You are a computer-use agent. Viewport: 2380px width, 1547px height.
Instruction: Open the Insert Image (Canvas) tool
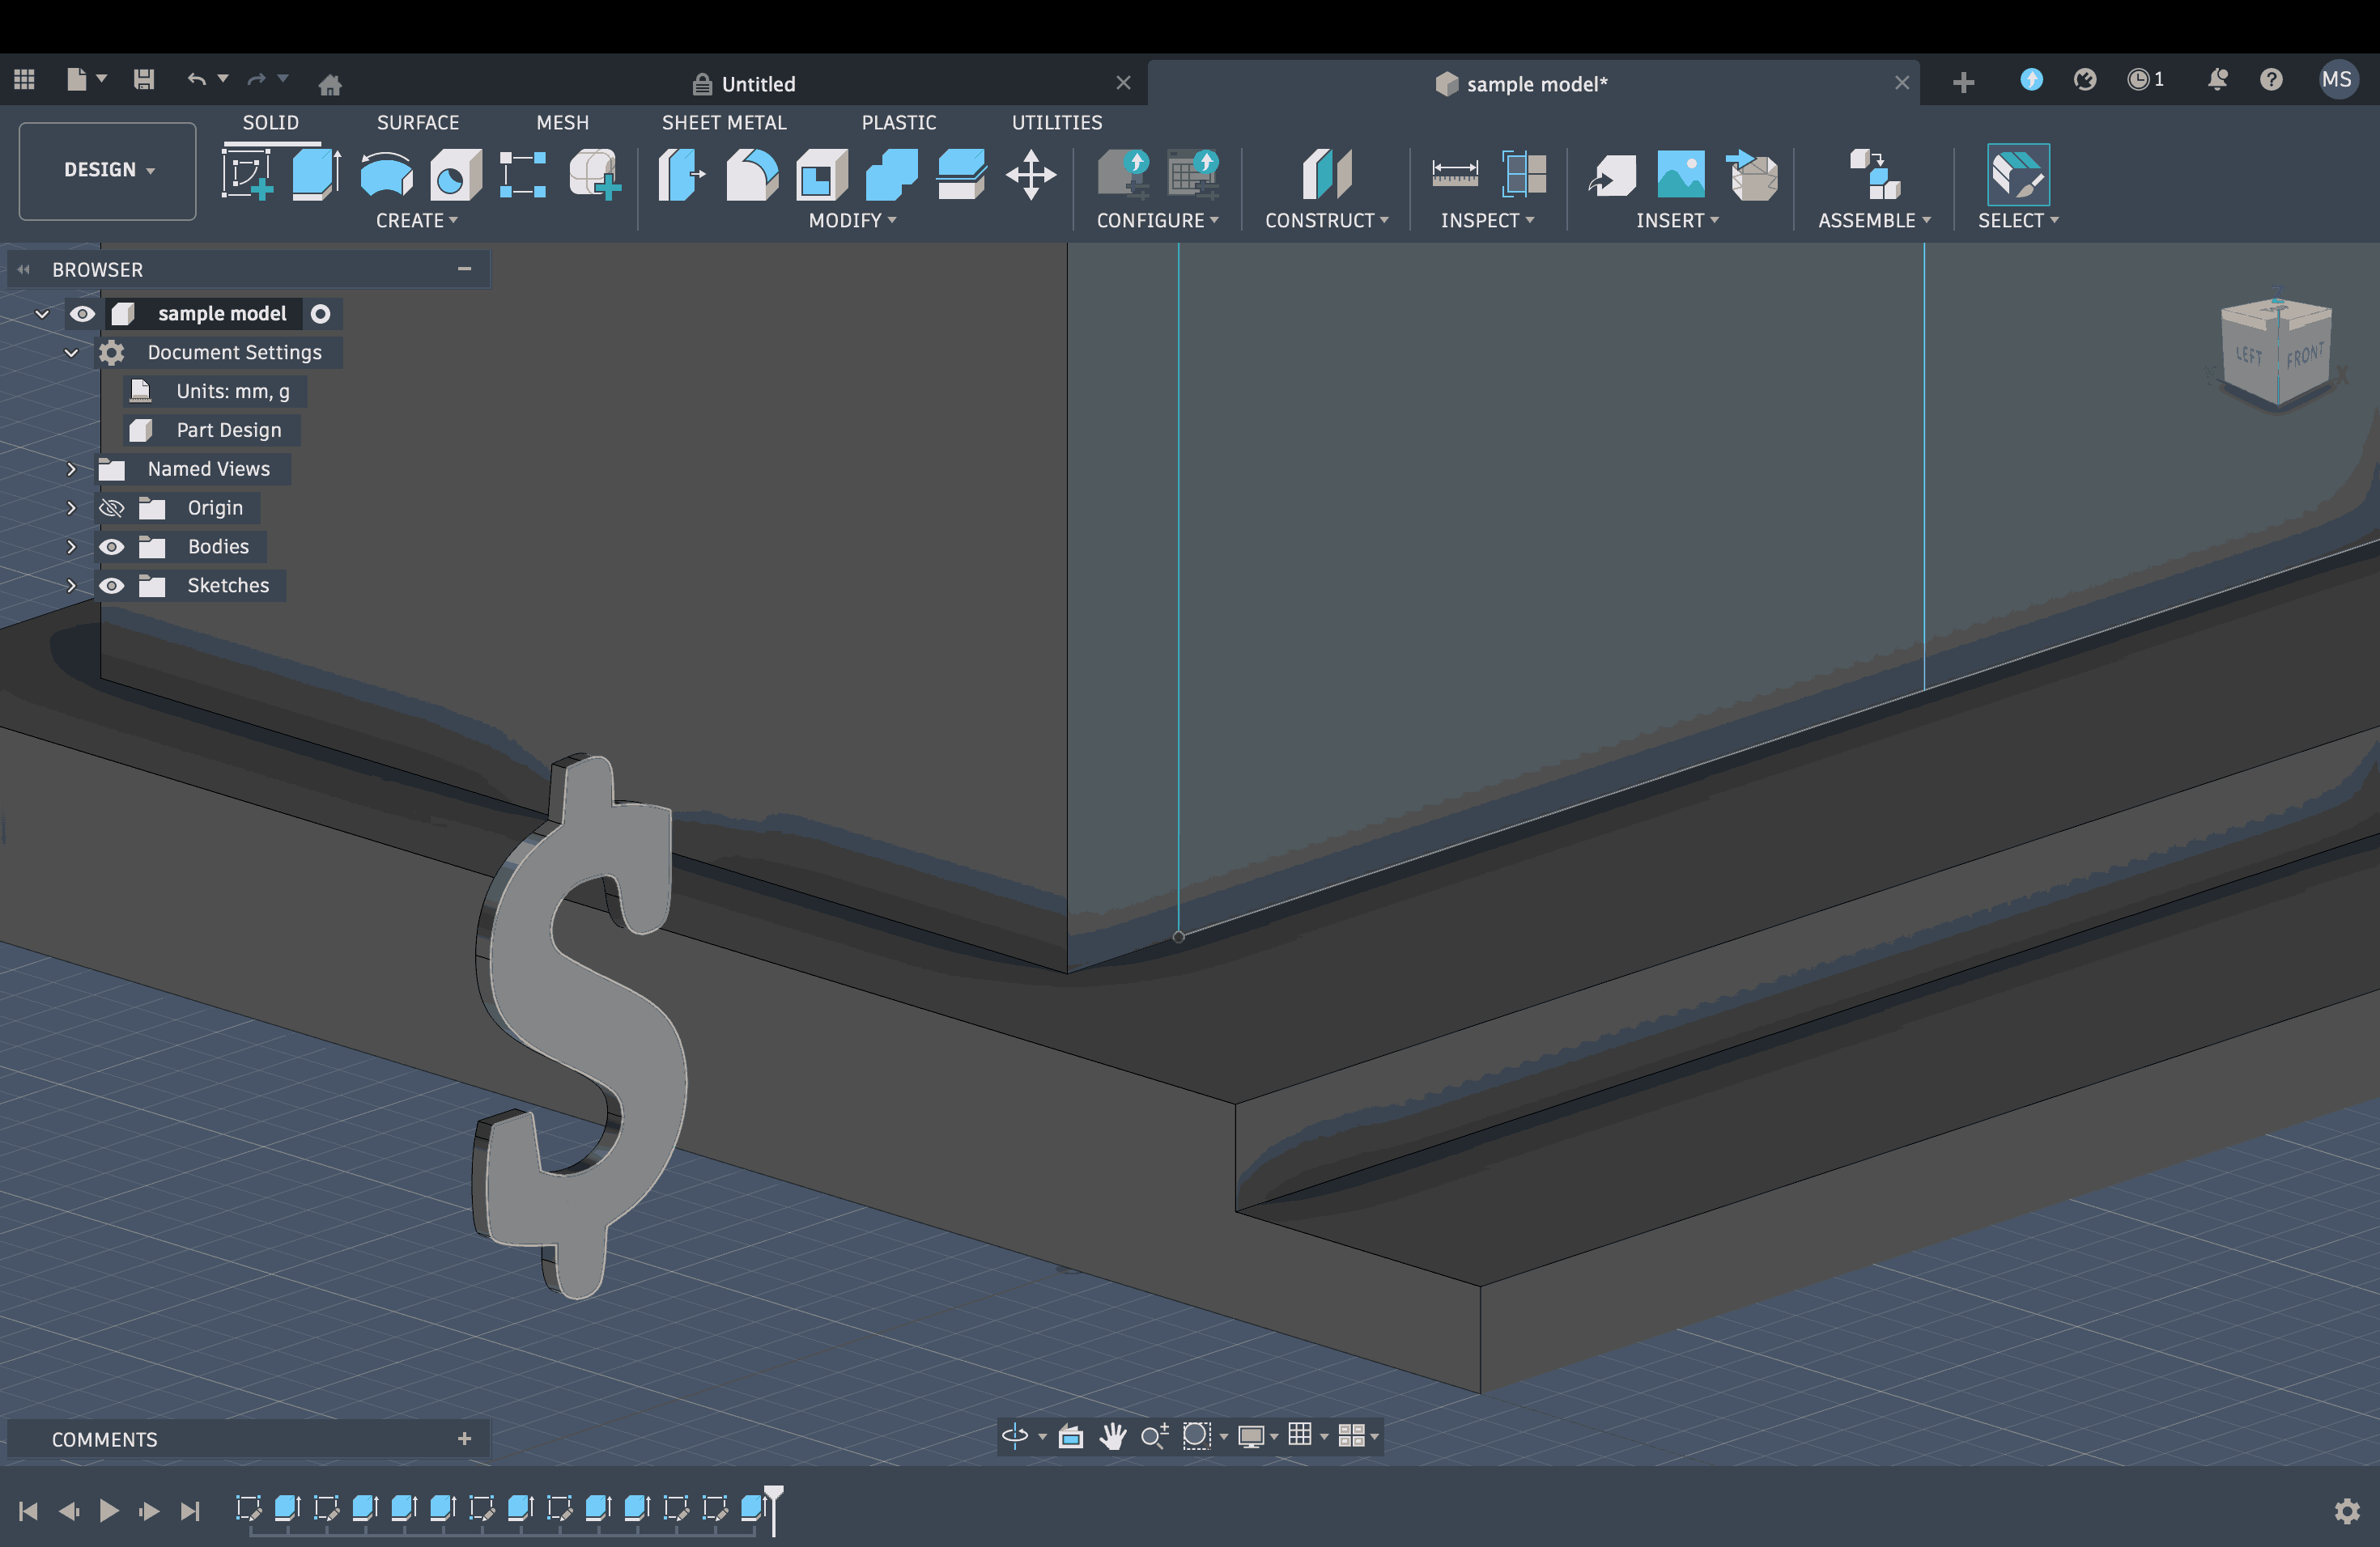pyautogui.click(x=1680, y=175)
